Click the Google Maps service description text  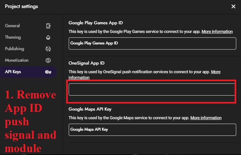point(129,118)
